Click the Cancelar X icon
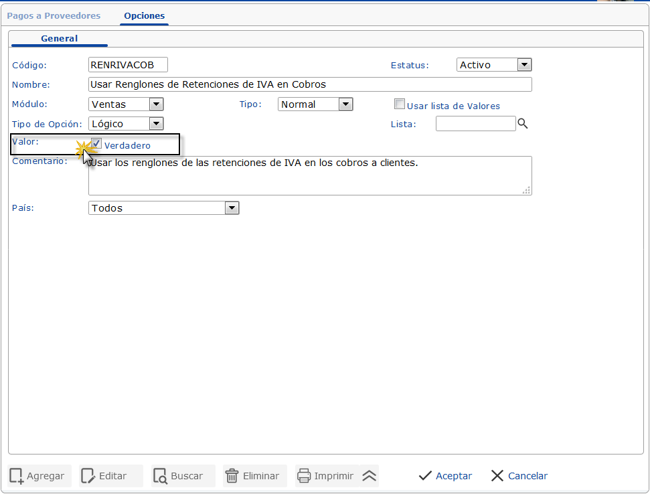Image resolution: width=650 pixels, height=494 pixels. pos(497,475)
